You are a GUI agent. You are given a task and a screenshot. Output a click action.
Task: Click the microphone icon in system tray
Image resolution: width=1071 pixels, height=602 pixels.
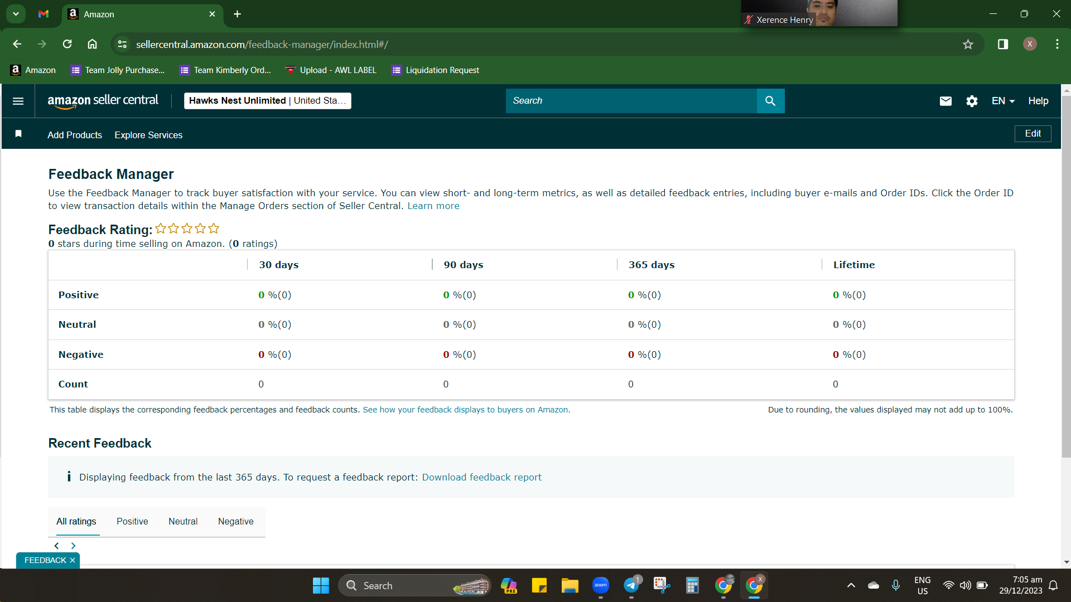(x=895, y=585)
